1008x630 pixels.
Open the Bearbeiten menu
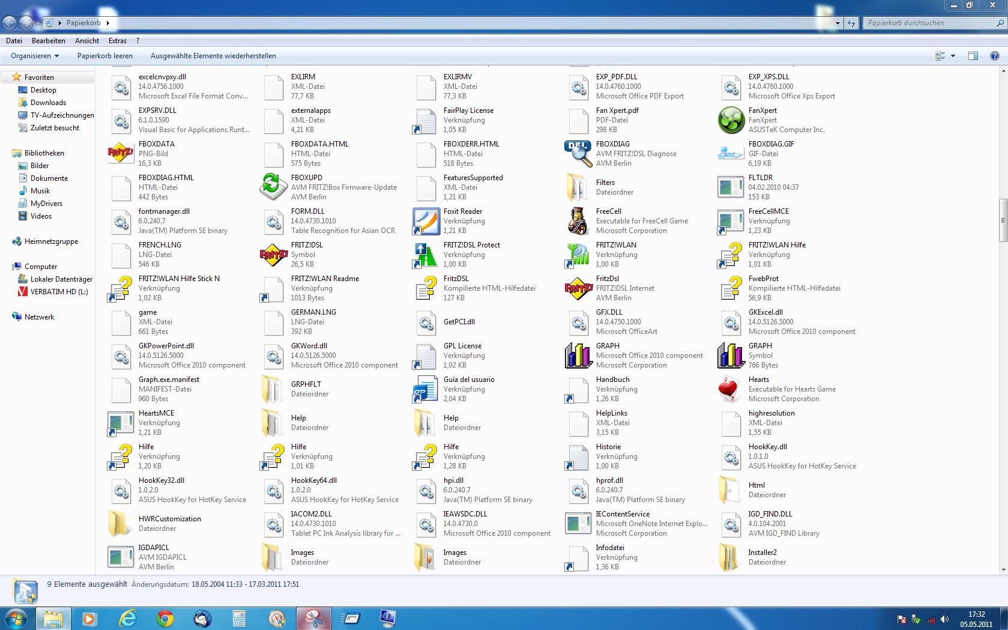pyautogui.click(x=49, y=41)
